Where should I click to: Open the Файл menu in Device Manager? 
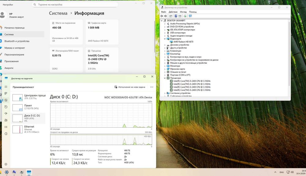[x=163, y=12]
